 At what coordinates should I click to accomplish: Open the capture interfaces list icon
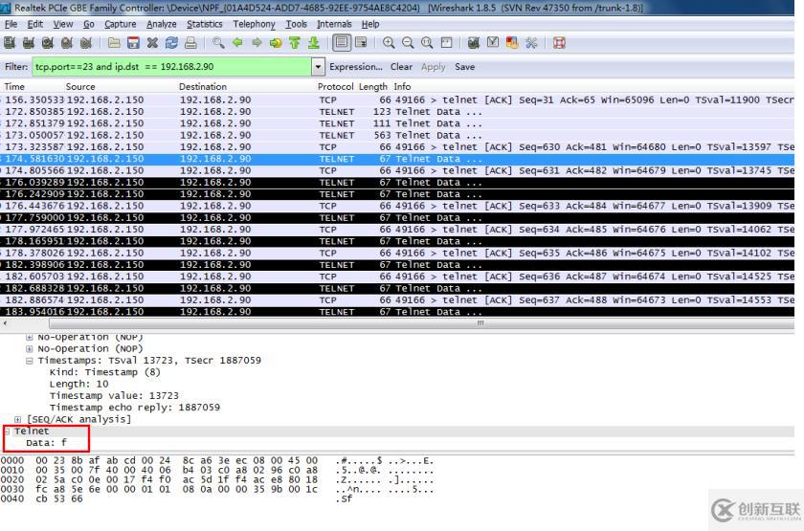point(10,43)
